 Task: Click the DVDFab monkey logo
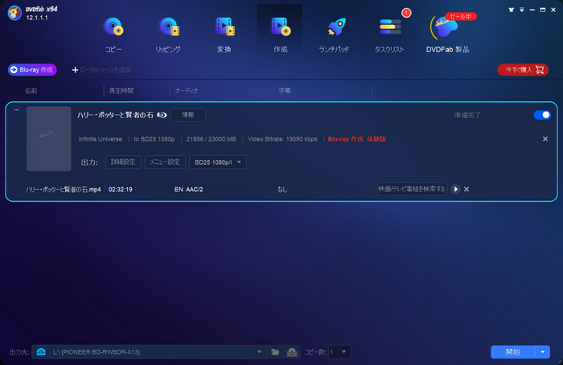tap(14, 14)
